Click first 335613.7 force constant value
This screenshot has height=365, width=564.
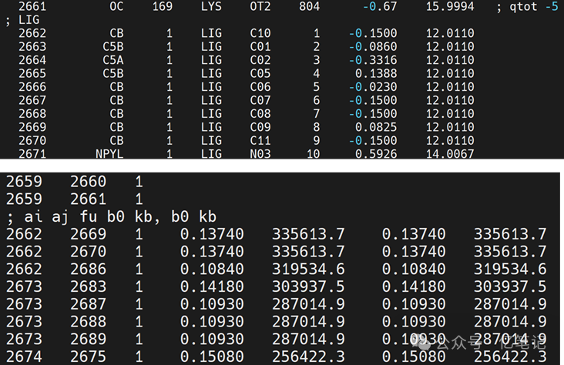308,234
